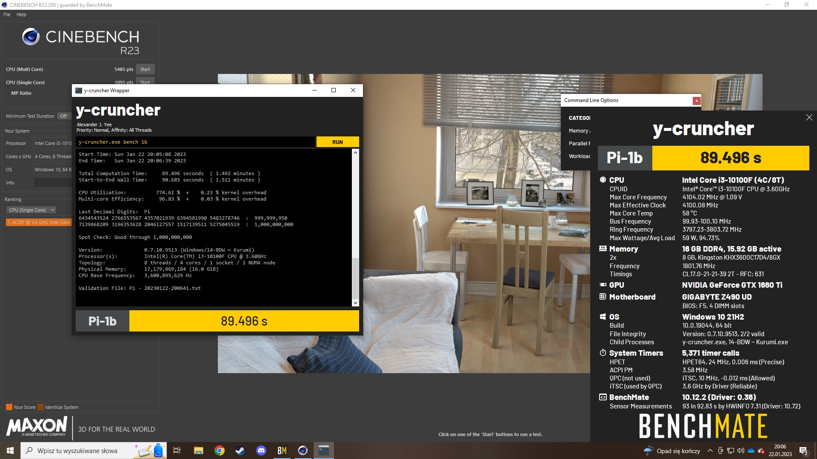
Task: Click the Intel Core i3-10100F CPU heading
Action: click(x=733, y=180)
